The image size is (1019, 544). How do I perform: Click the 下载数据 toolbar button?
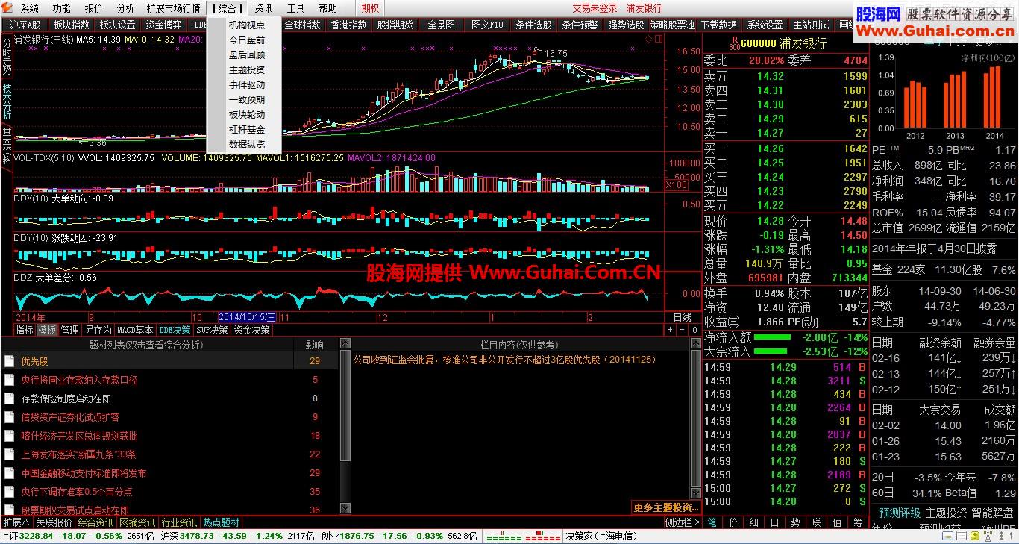point(719,25)
